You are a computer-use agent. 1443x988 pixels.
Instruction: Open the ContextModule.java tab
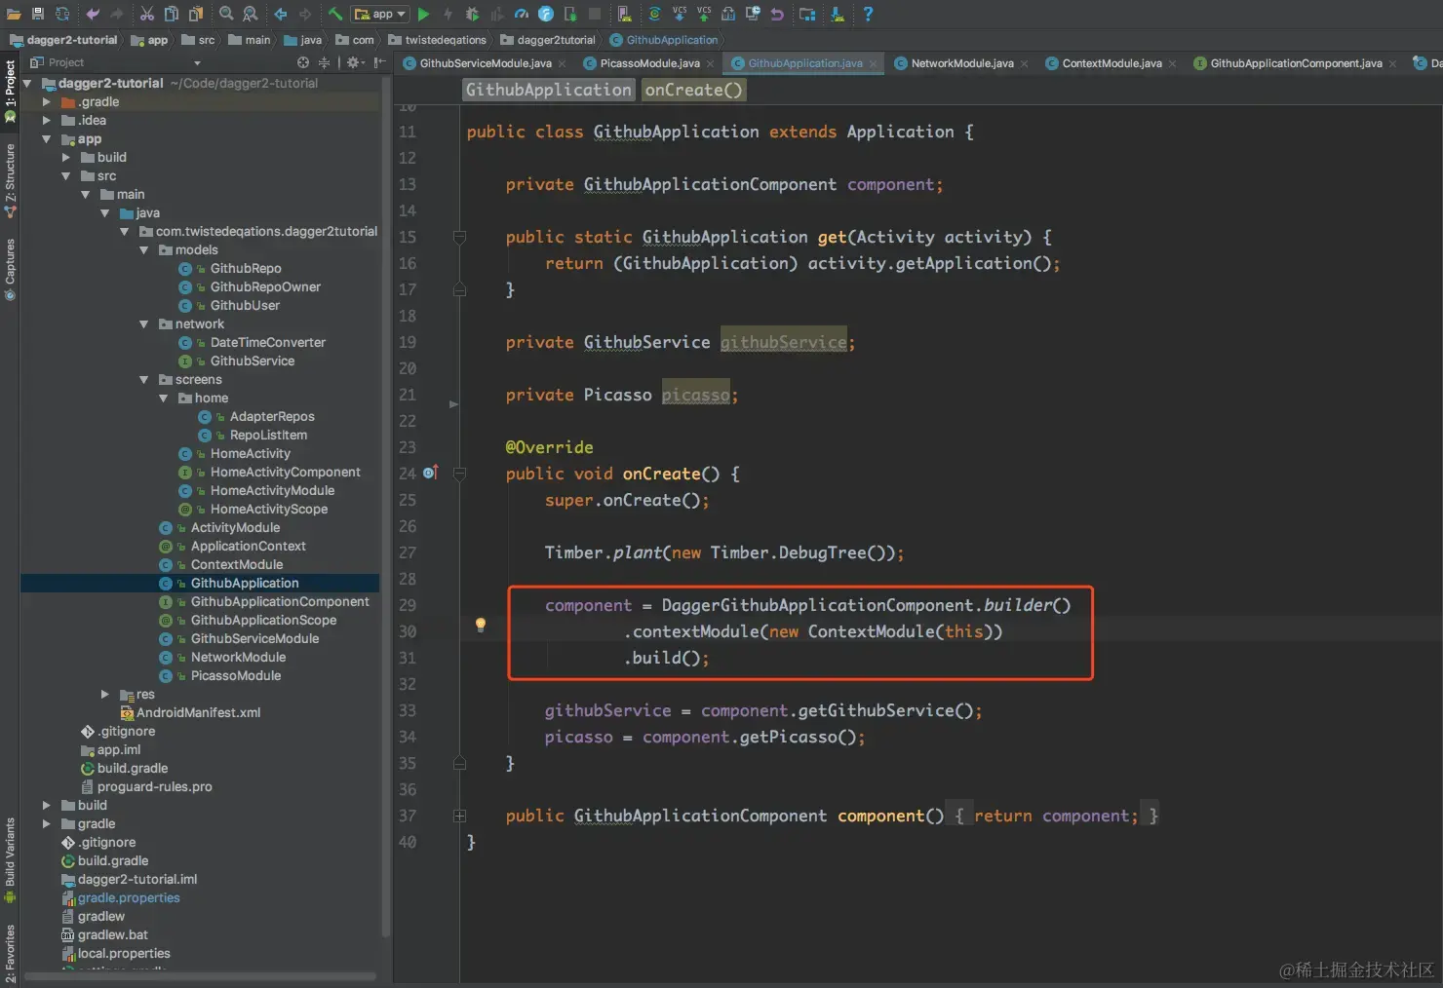click(1111, 63)
